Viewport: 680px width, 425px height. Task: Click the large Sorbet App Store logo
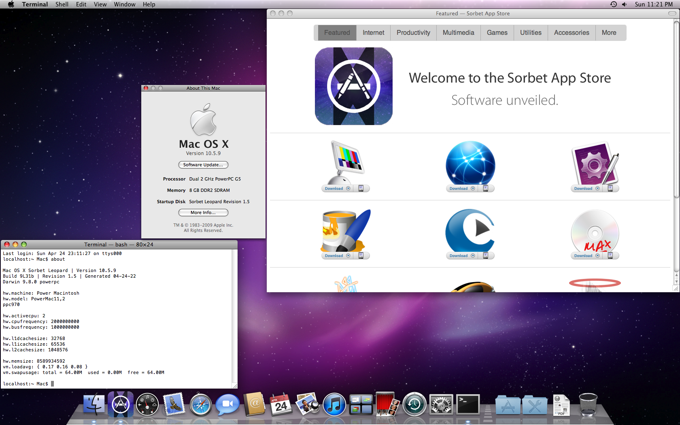point(354,86)
